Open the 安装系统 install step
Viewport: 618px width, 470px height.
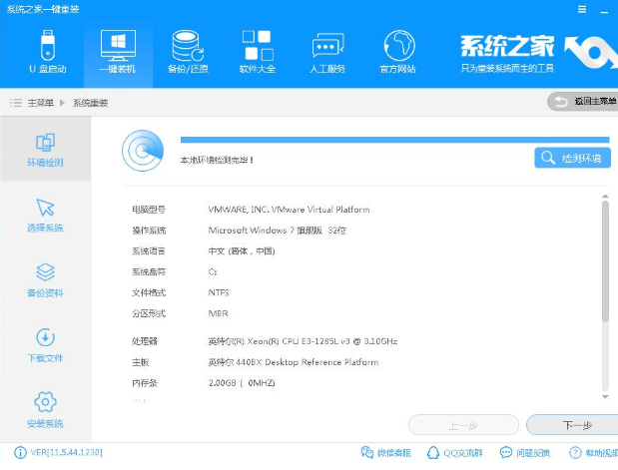click(45, 409)
